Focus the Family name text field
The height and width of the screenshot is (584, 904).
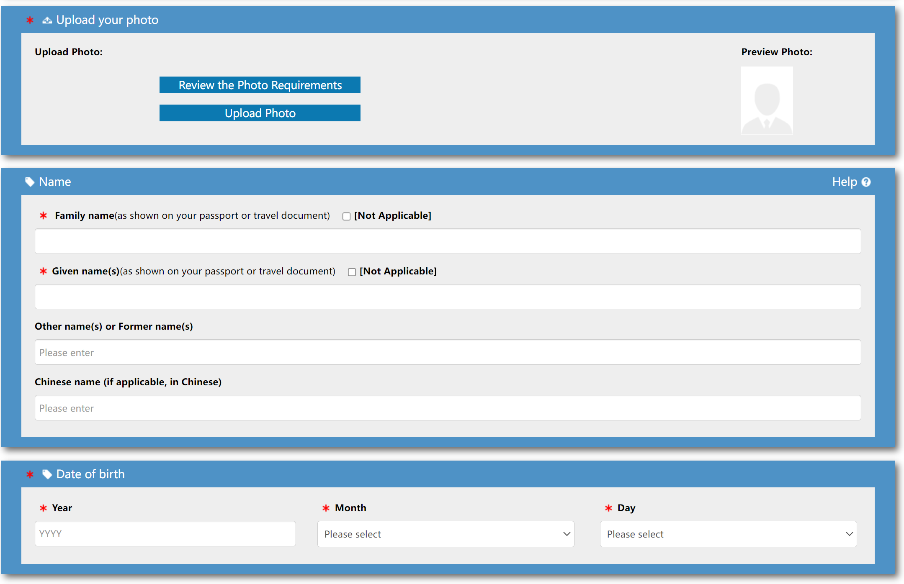(448, 241)
